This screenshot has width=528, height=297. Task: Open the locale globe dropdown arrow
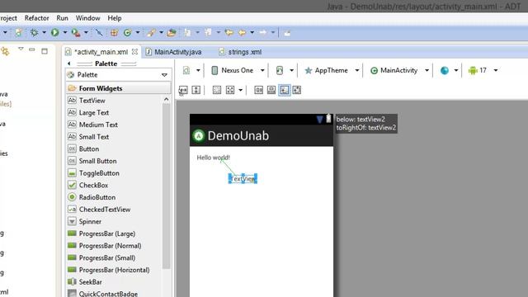[456, 70]
